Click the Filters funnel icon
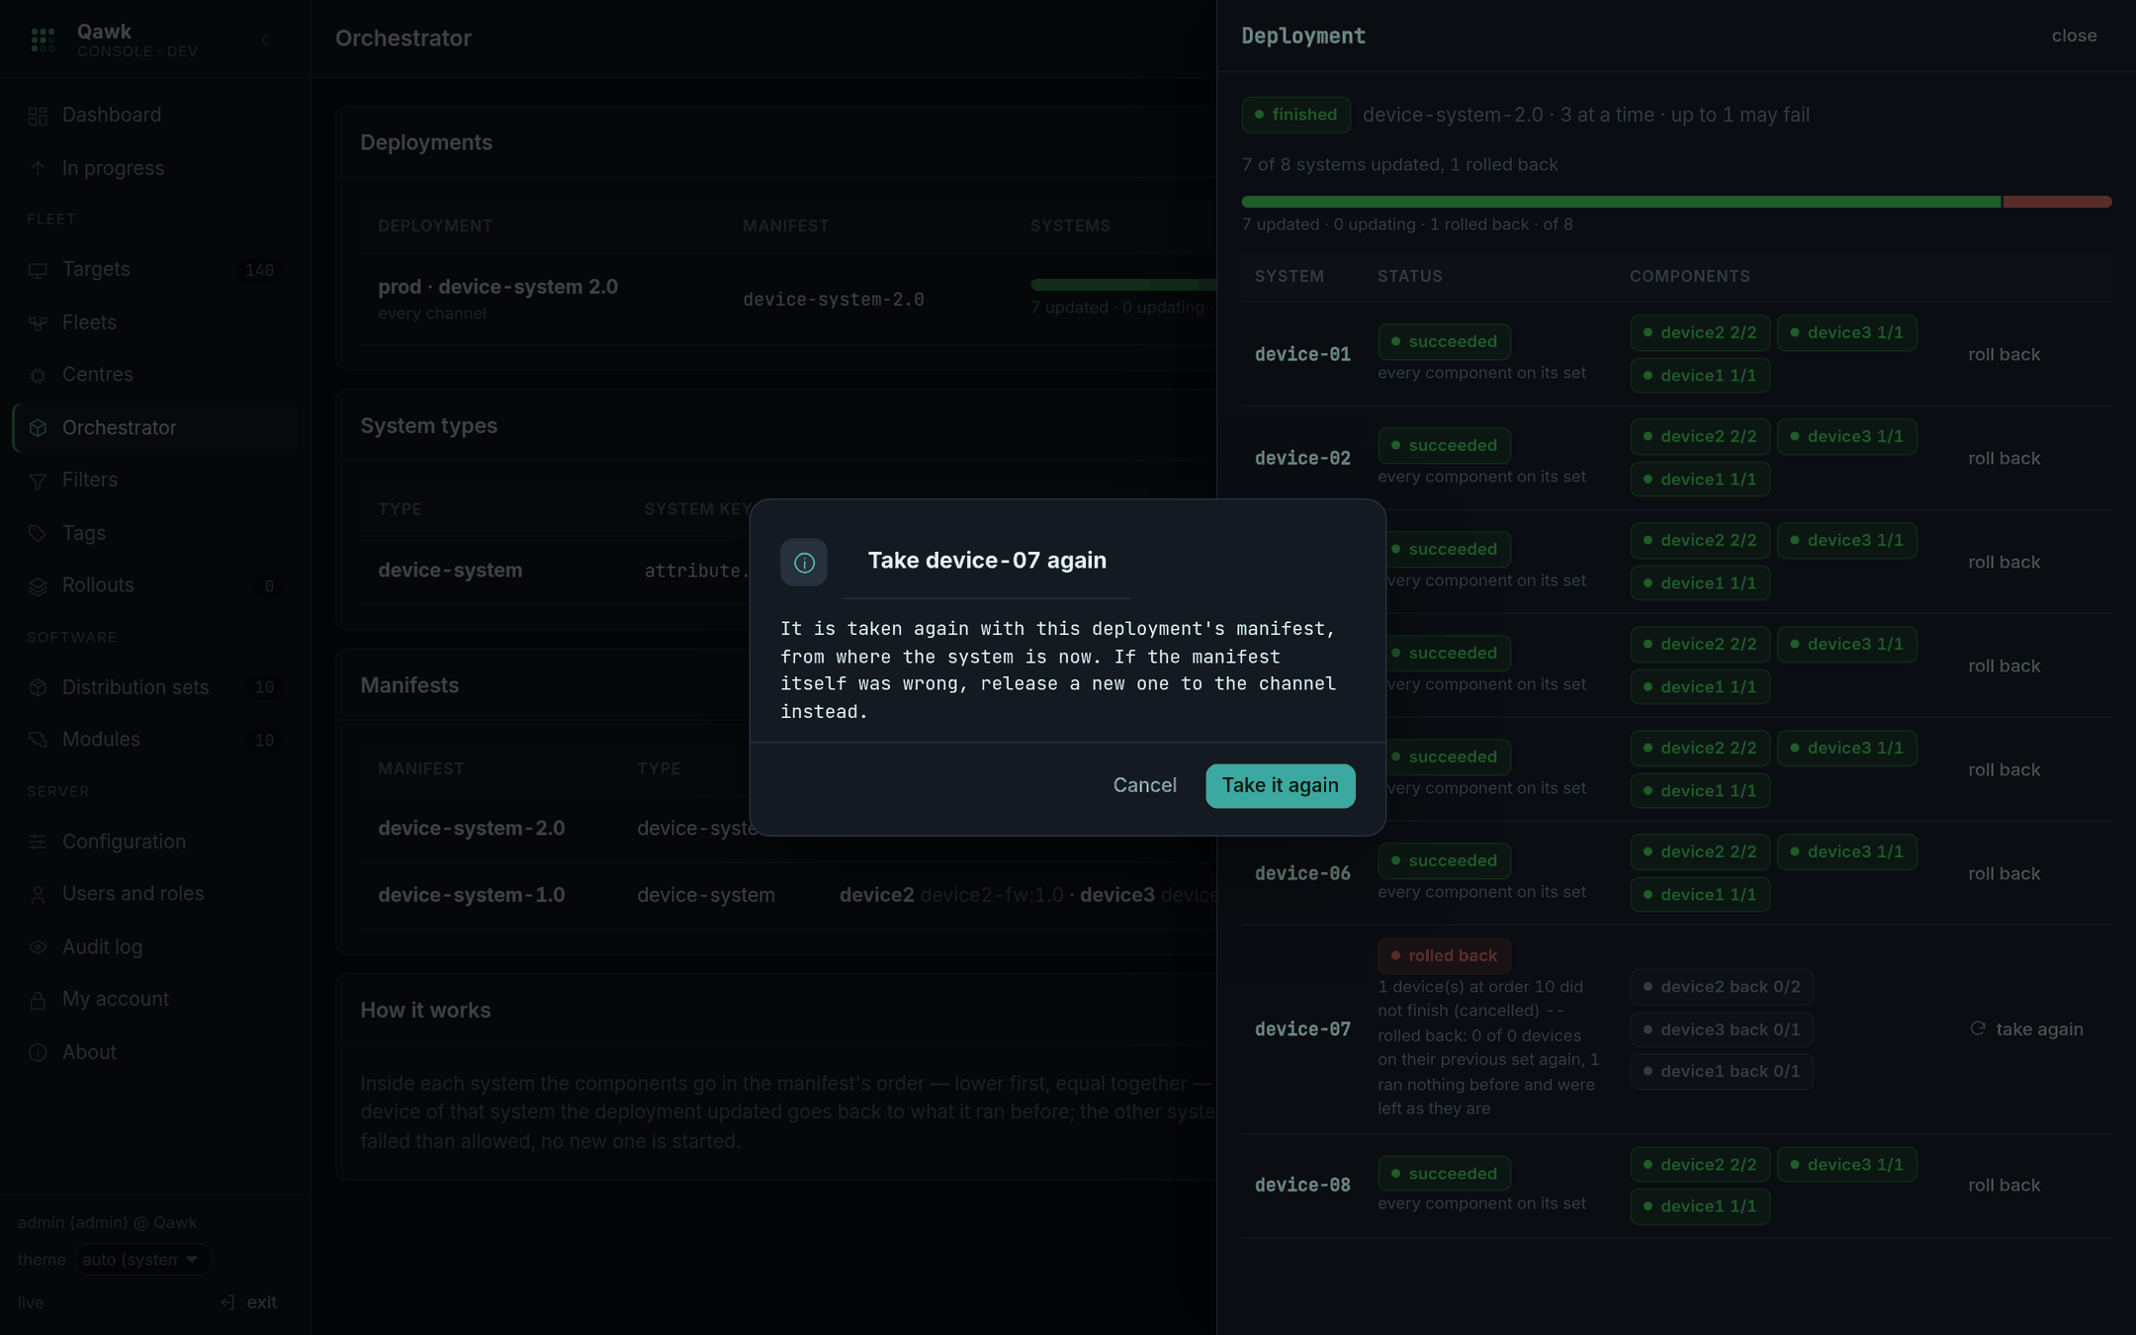This screenshot has height=1335, width=2136. pyautogui.click(x=38, y=481)
